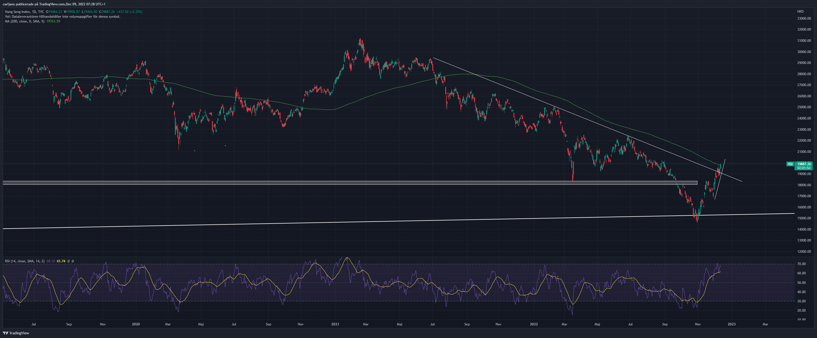Click the 2023 label on time axis

pos(731,324)
